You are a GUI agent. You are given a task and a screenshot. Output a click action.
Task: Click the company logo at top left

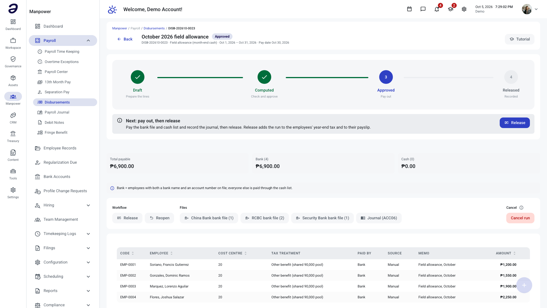[x=13, y=9]
